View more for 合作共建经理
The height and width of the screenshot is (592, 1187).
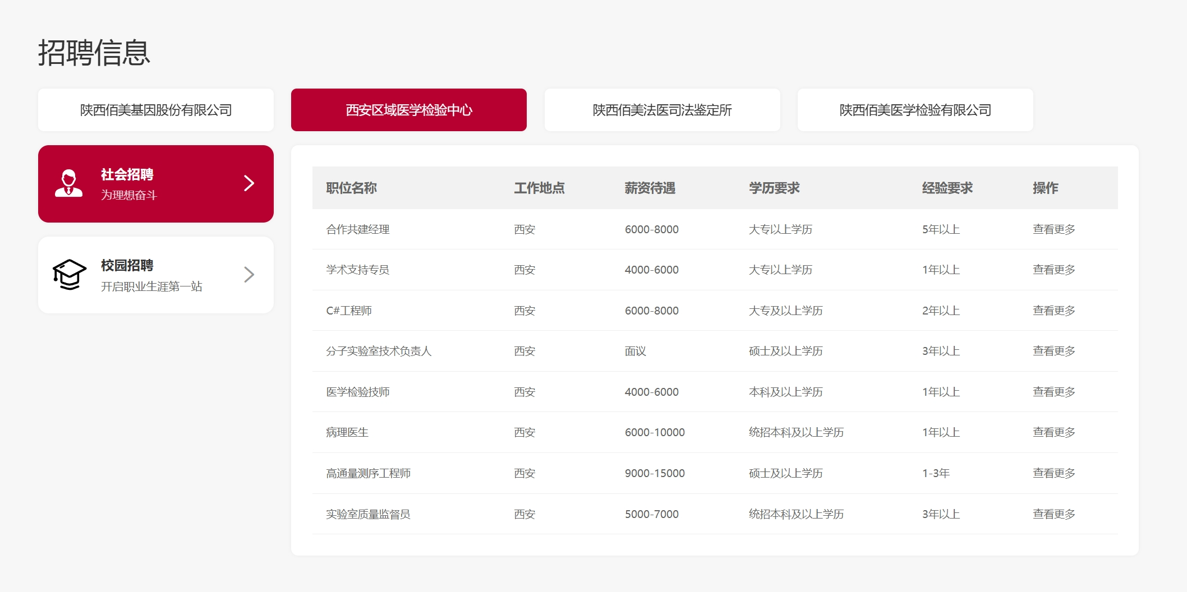tap(1054, 229)
